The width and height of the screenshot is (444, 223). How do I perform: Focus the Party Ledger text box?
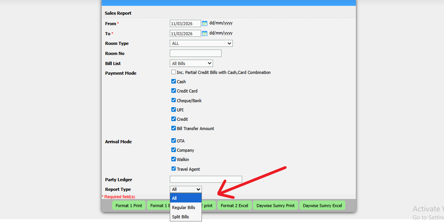point(206,179)
